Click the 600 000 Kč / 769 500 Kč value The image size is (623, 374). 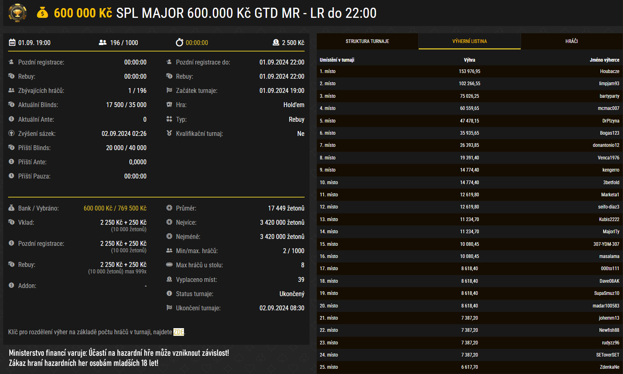115,208
